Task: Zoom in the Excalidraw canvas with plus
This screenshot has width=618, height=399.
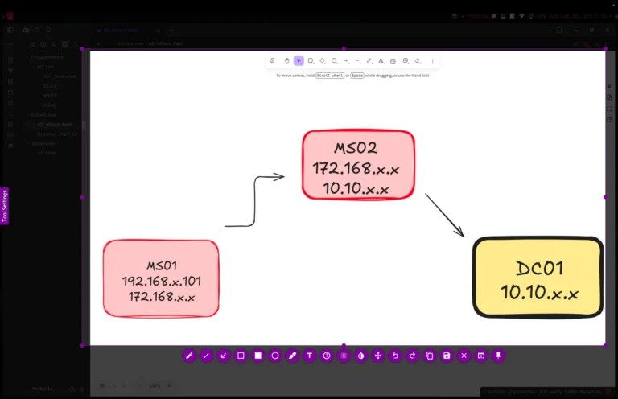Action: 169,385
